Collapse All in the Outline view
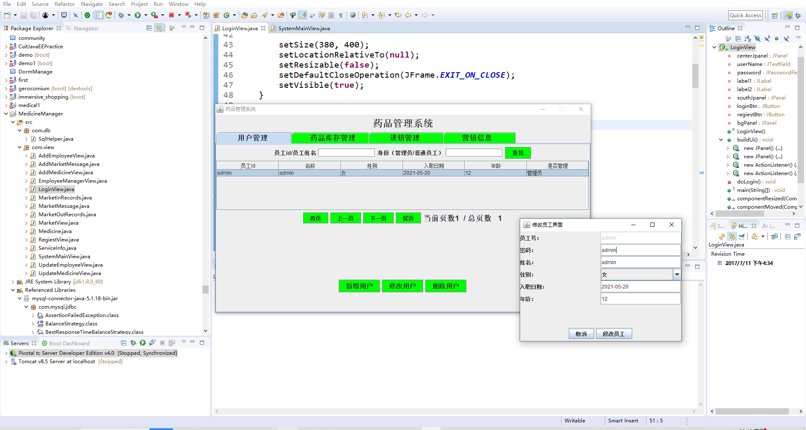Viewport: 806px width, 430px height. point(738,39)
